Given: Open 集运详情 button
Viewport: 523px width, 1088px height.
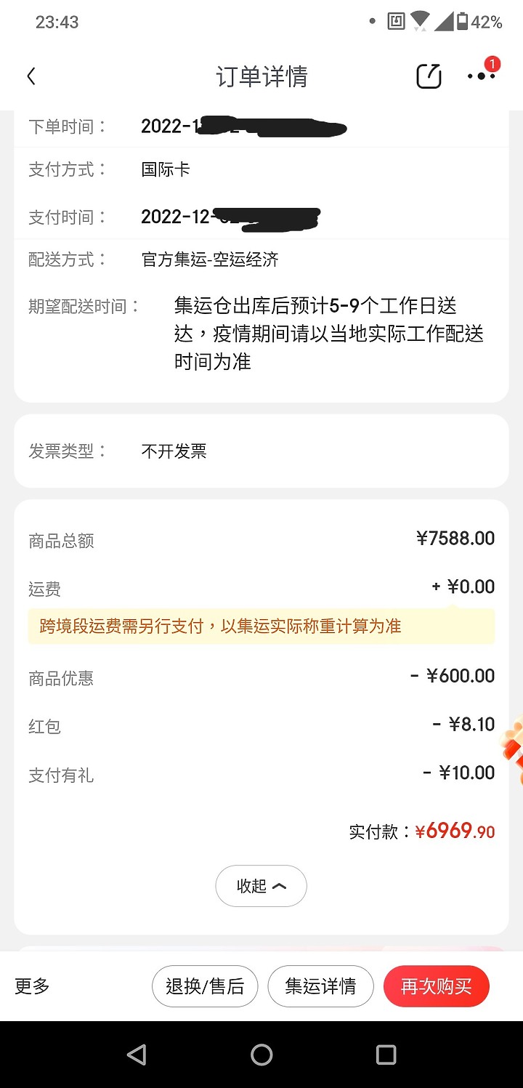Looking at the screenshot, I should pos(320,986).
